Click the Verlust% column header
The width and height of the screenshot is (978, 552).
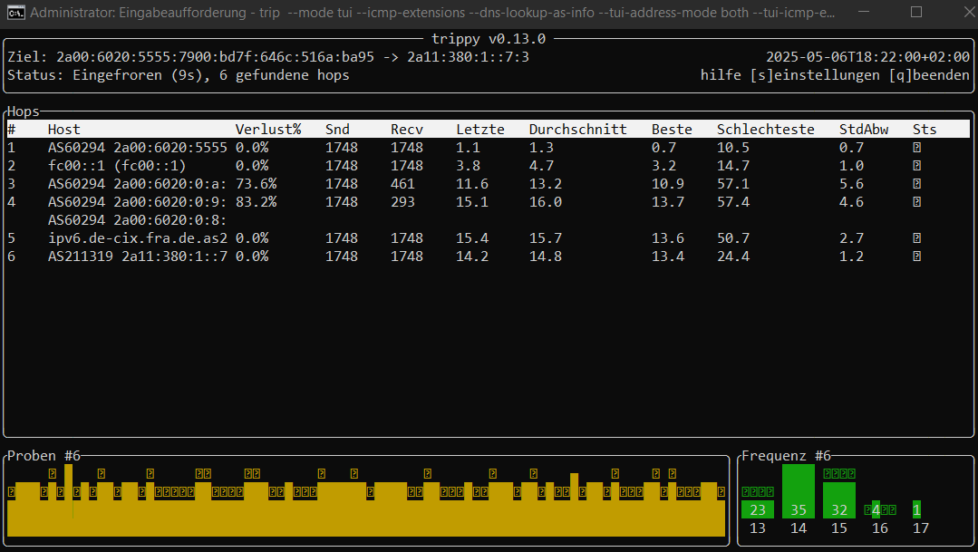click(268, 129)
